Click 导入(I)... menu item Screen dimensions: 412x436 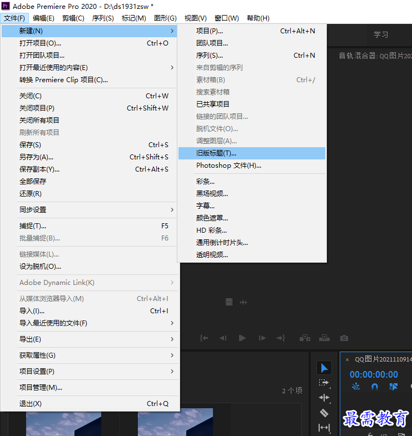tap(89, 311)
